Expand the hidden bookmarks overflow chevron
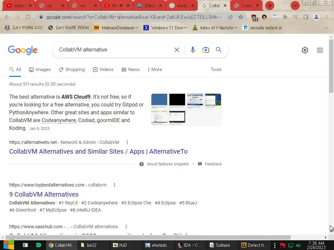Viewport: 334px width, 250px height. click(326, 28)
